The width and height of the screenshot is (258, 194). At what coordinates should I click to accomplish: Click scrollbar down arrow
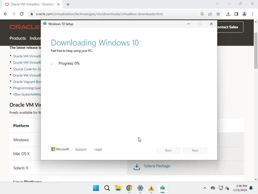pos(256,180)
